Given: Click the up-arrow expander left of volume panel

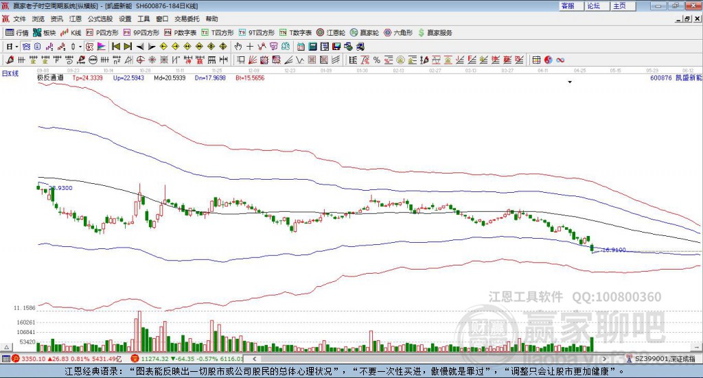Looking at the screenshot, I should (x=6, y=347).
